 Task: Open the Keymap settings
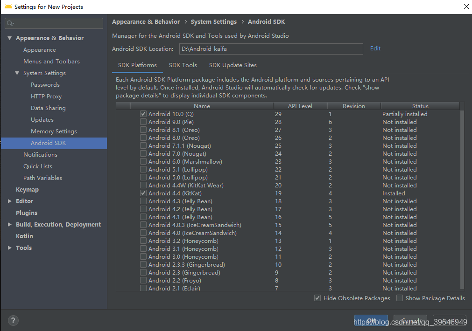click(x=27, y=190)
